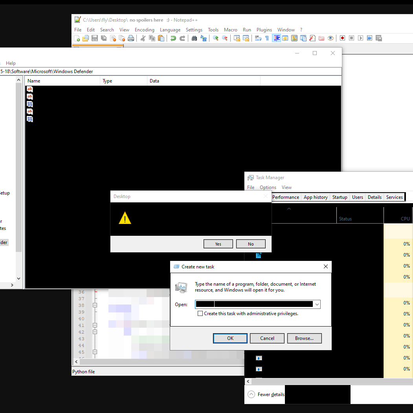Switch to the Startup tab in Task Manager
413x413 pixels.
click(340, 197)
